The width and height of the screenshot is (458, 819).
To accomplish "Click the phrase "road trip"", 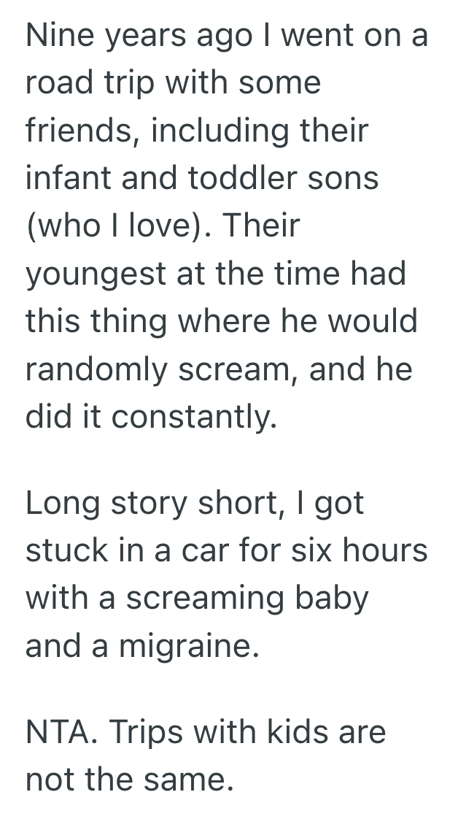I will pyautogui.click(x=90, y=84).
